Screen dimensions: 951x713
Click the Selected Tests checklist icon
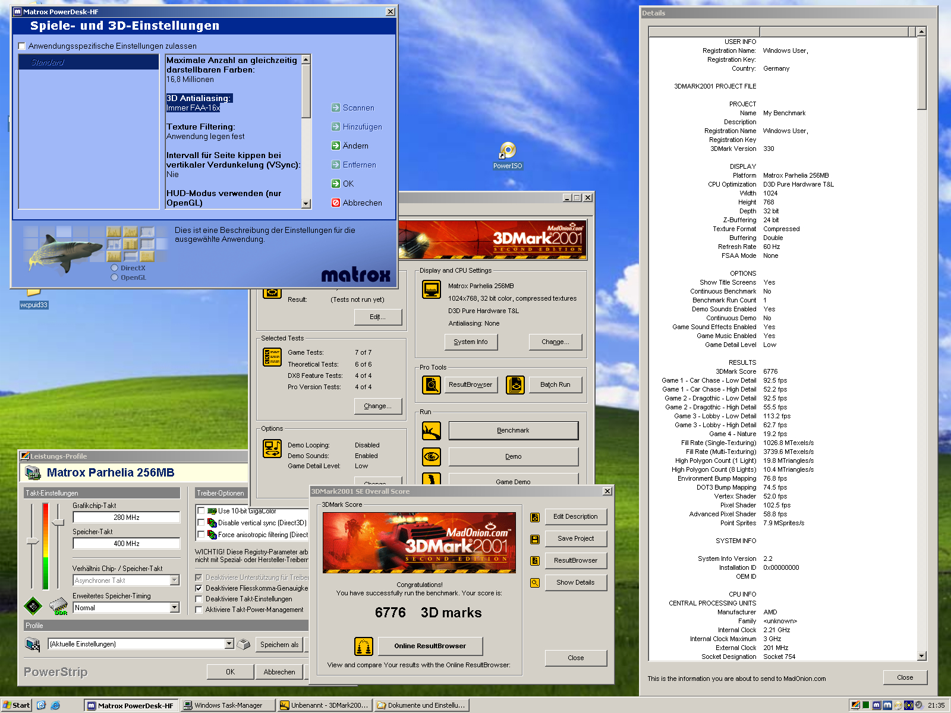272,357
